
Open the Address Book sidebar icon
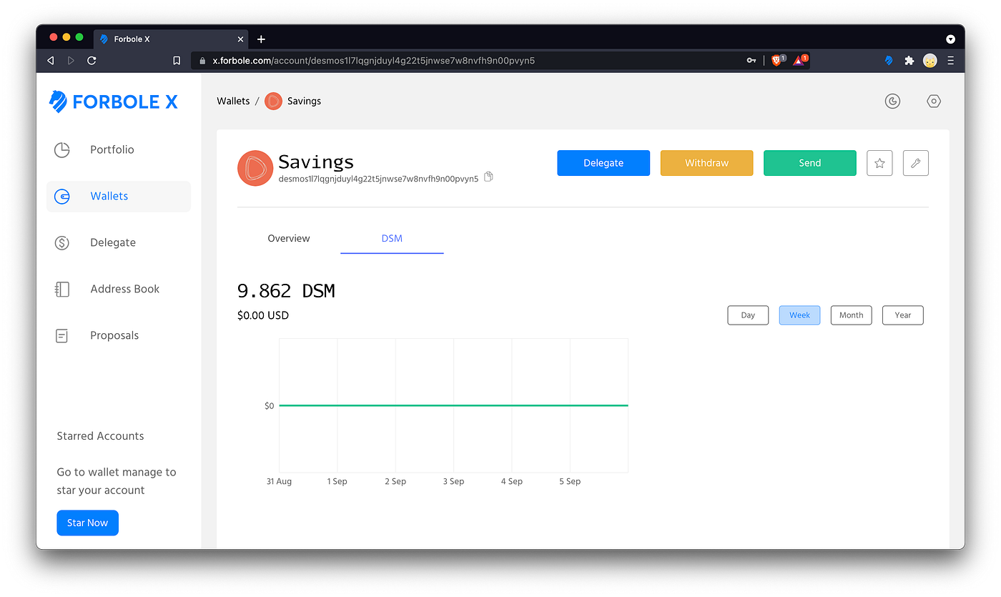point(62,289)
